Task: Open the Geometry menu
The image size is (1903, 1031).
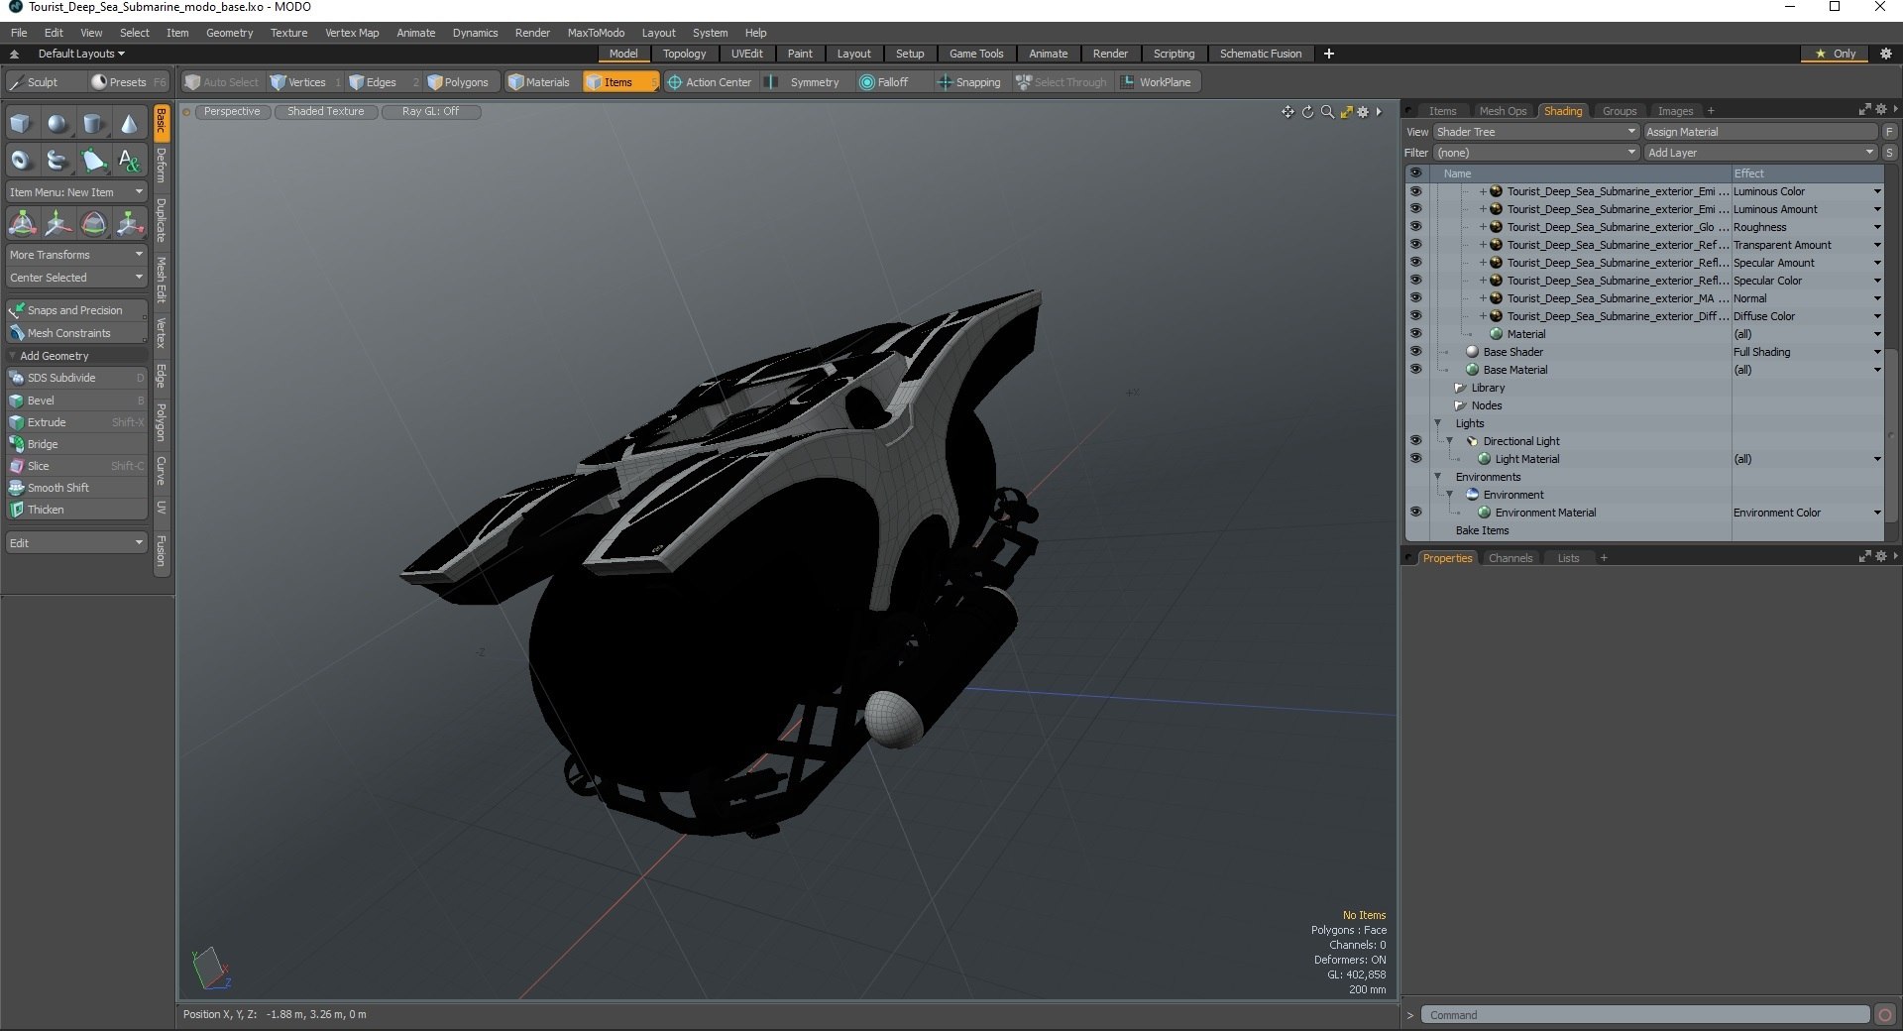Action: pos(229,33)
